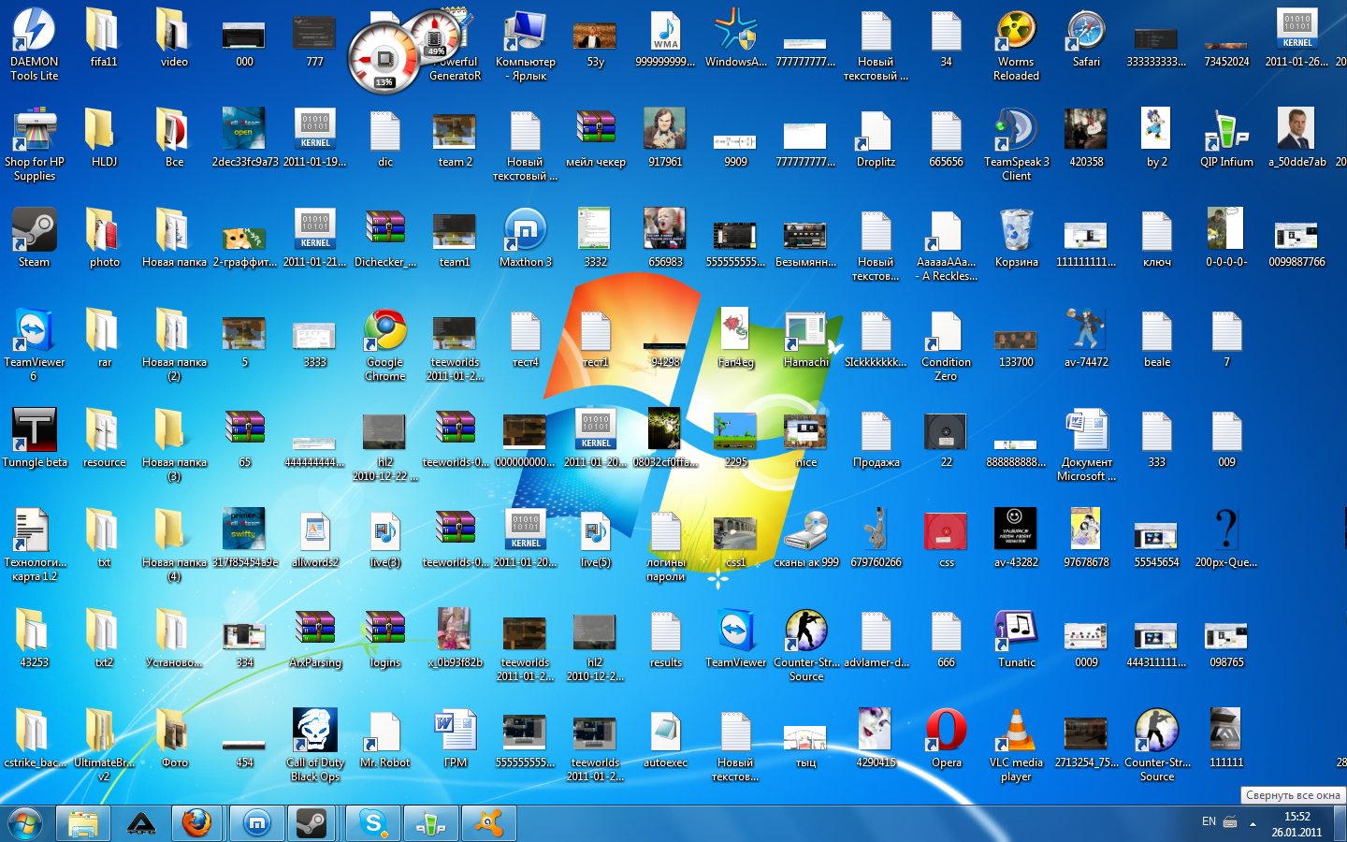Open the Droplitz desktop shortcut
Screen dimensions: 1347x842
point(876,138)
